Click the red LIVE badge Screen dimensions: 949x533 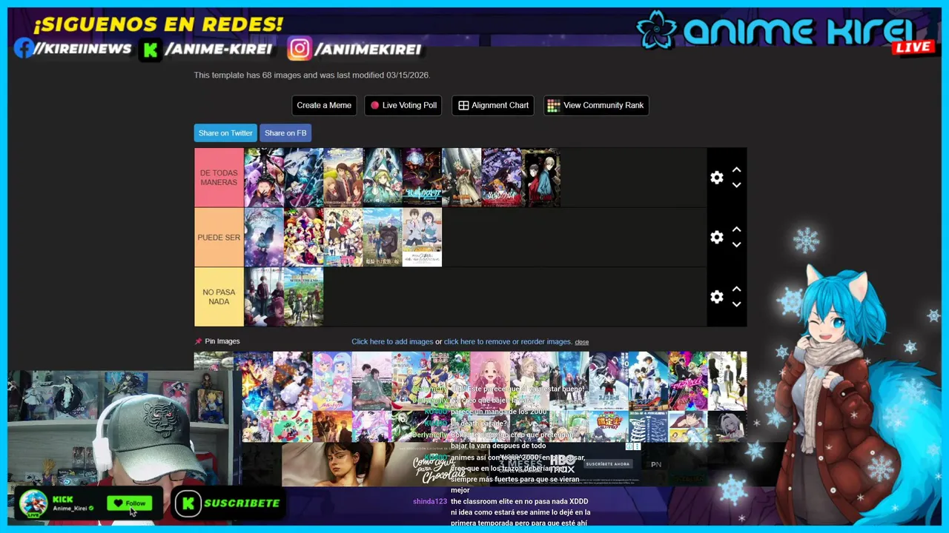[x=913, y=47]
